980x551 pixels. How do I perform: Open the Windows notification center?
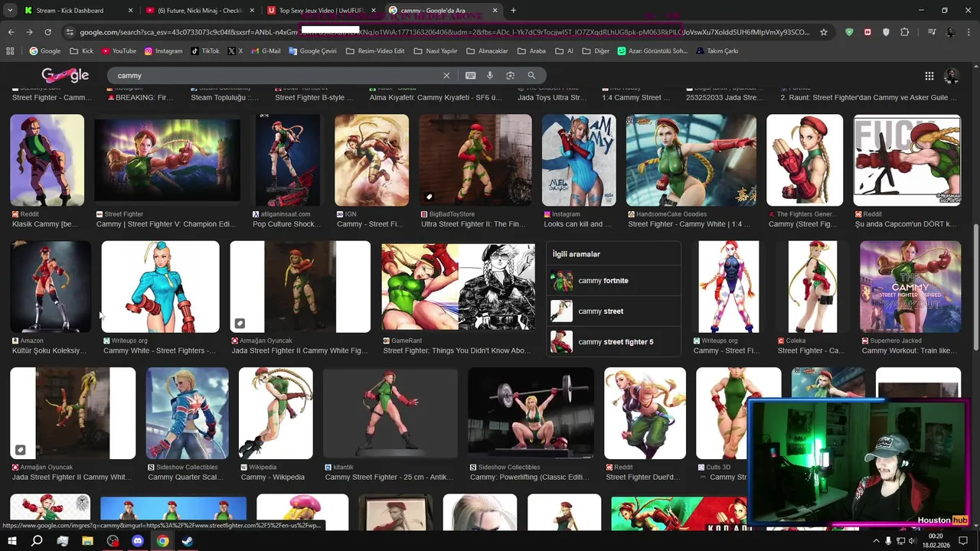click(x=963, y=541)
